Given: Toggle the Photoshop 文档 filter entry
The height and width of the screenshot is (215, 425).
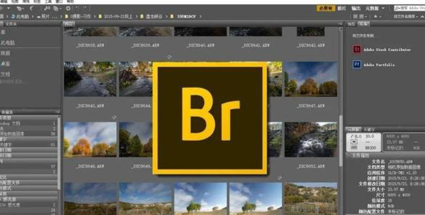Looking at the screenshot, I should (x=29, y=123).
